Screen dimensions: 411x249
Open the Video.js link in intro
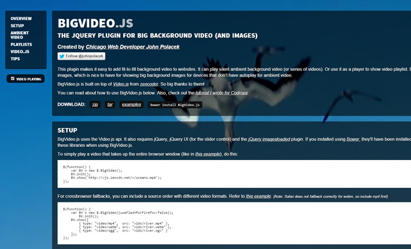click(x=121, y=84)
